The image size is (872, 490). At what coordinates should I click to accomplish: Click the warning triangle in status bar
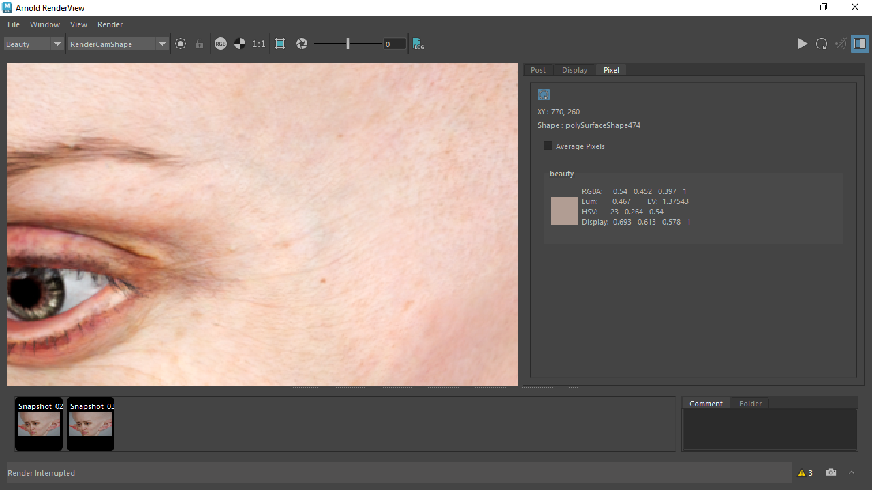802,473
